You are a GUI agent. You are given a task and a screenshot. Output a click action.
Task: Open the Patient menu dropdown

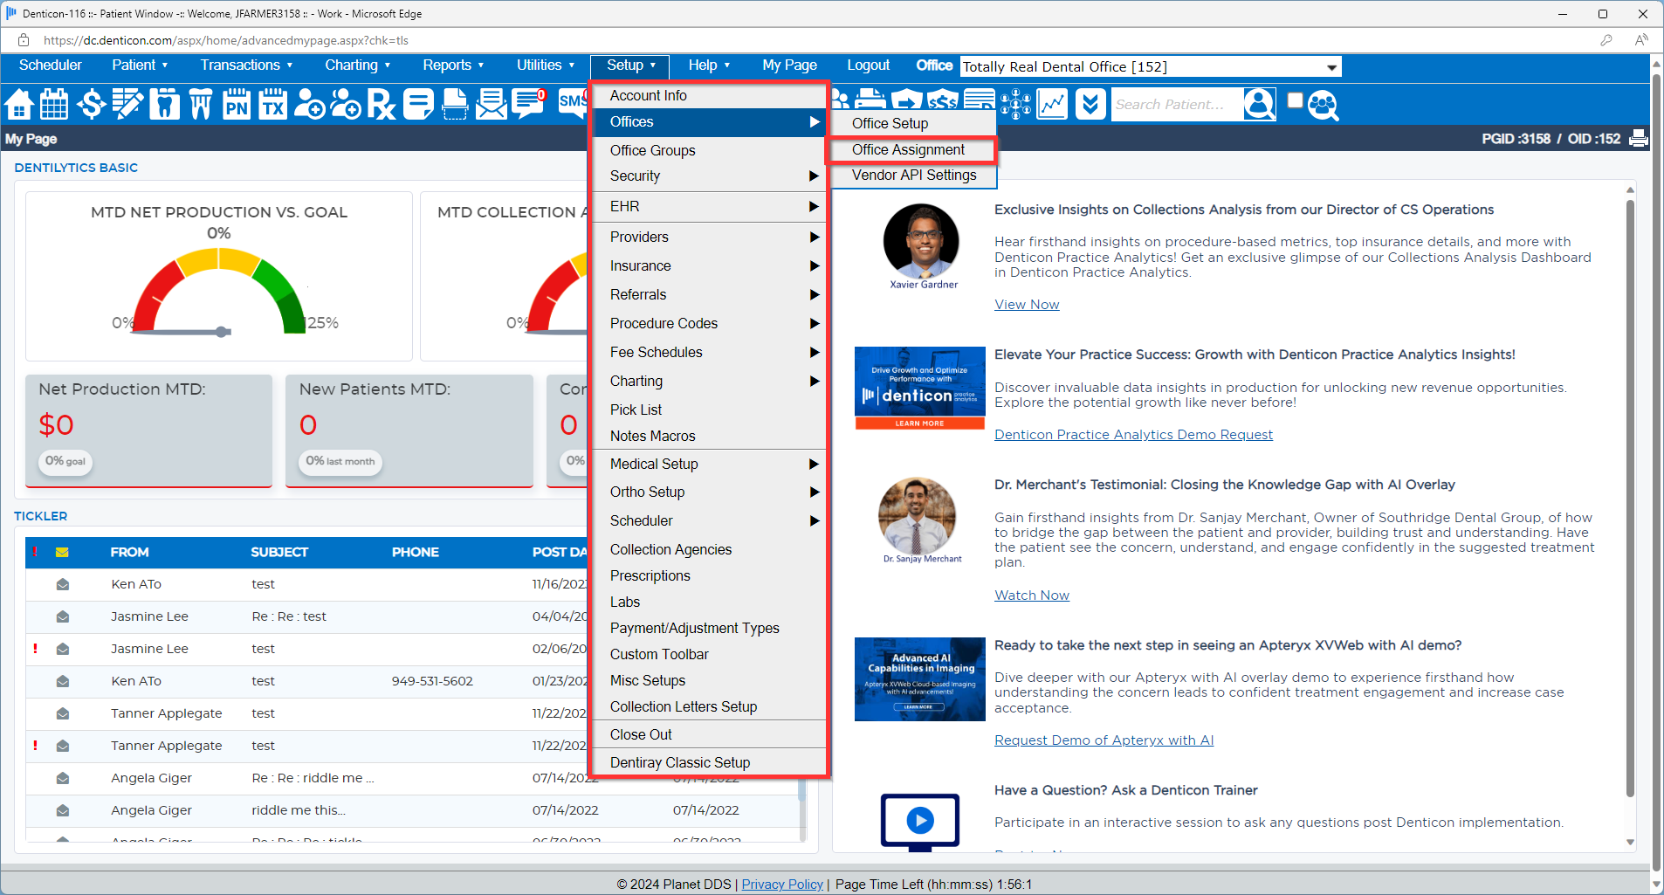[140, 65]
